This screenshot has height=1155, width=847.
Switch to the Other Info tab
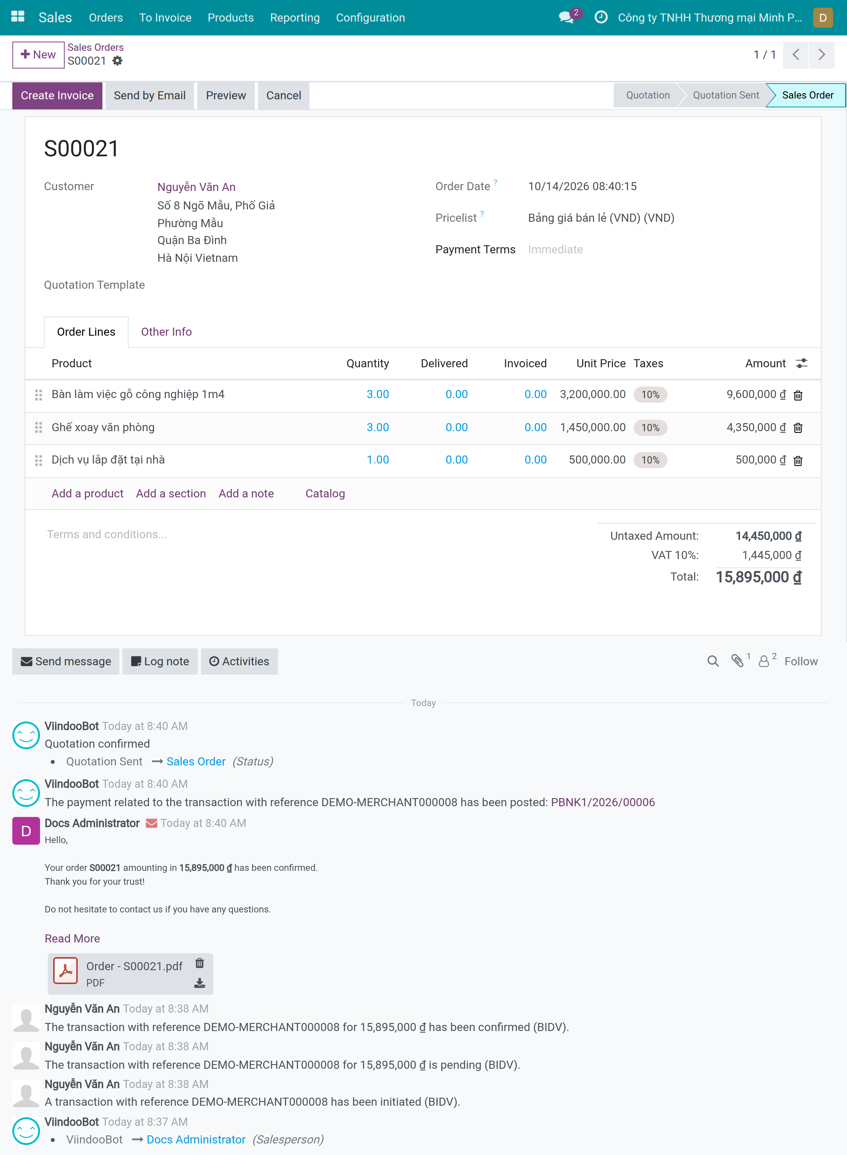[166, 332]
